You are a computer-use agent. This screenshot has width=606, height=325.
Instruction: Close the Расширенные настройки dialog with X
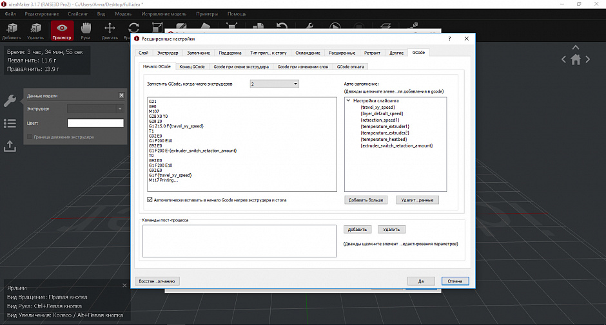(x=467, y=39)
